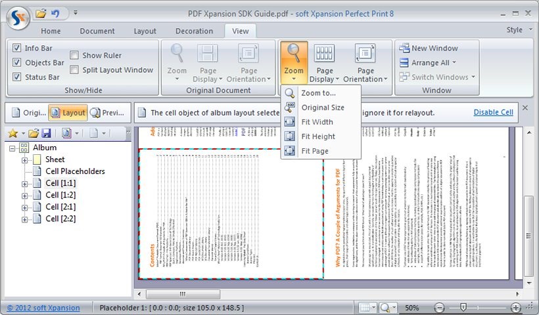Click the open folder icon in objects toolbar
The image size is (539, 315).
coord(34,133)
